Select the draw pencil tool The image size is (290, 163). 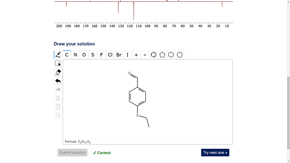pyautogui.click(x=58, y=55)
